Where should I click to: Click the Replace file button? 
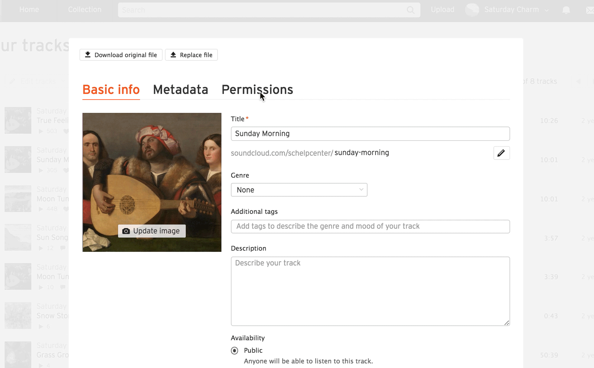pos(191,55)
